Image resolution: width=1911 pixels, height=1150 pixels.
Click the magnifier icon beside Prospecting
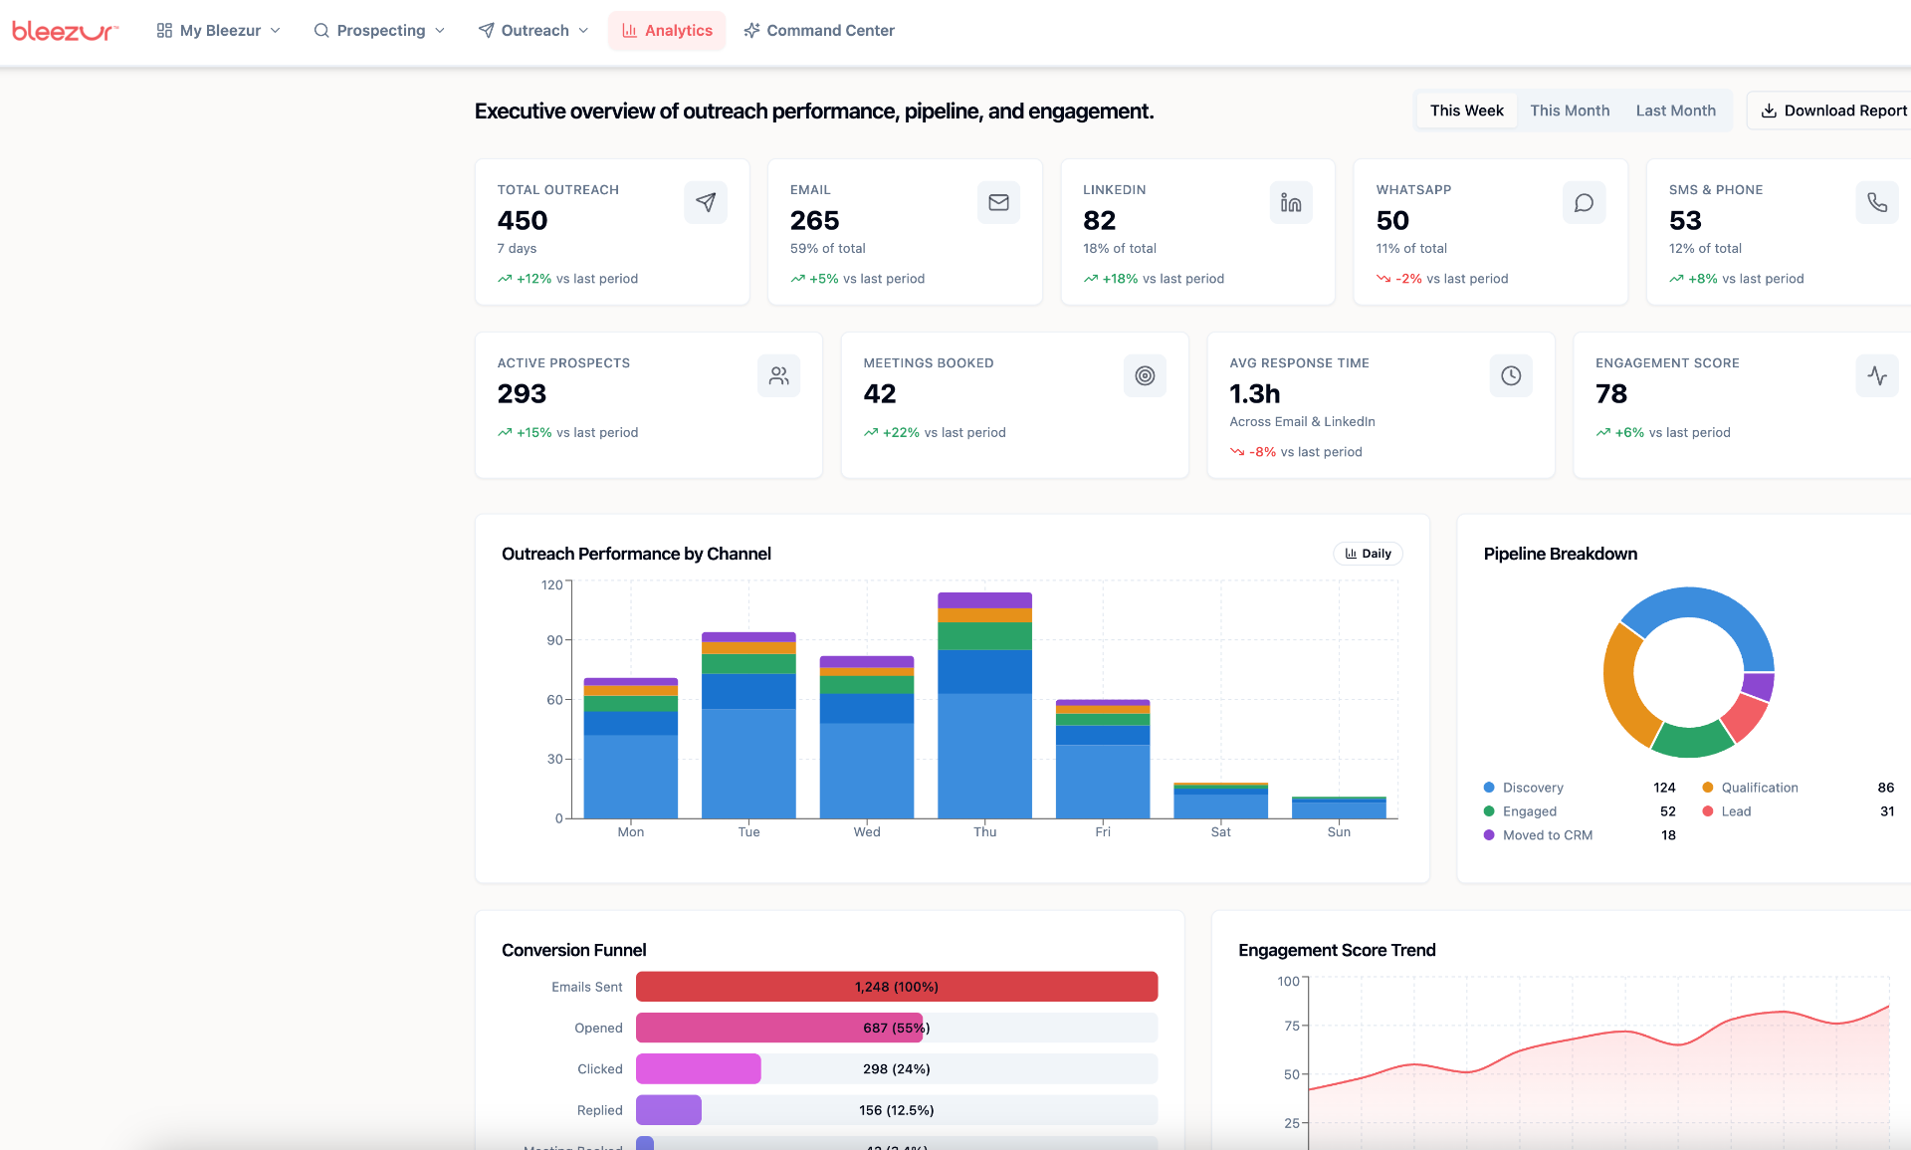click(321, 31)
